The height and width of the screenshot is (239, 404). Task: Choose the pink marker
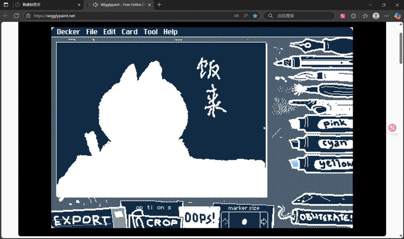click(x=327, y=124)
